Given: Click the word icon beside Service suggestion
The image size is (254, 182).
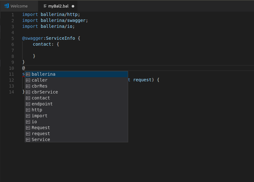Looking at the screenshot, I should click(28, 139).
